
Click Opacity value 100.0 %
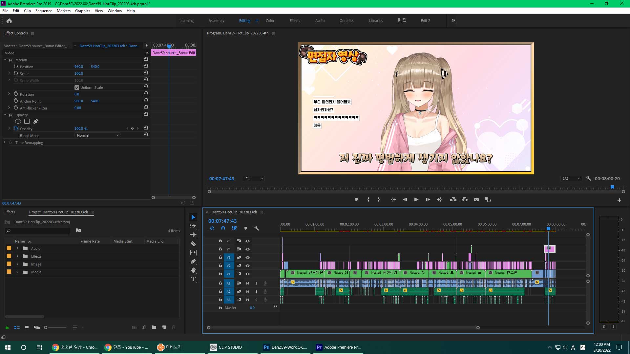point(81,129)
